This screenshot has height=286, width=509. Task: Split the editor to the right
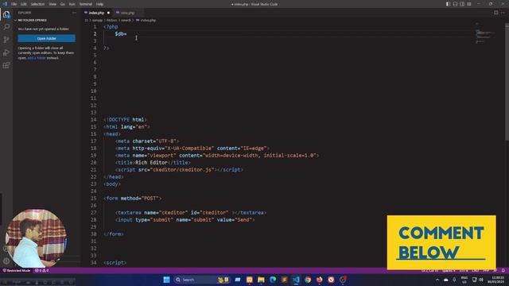(x=495, y=13)
